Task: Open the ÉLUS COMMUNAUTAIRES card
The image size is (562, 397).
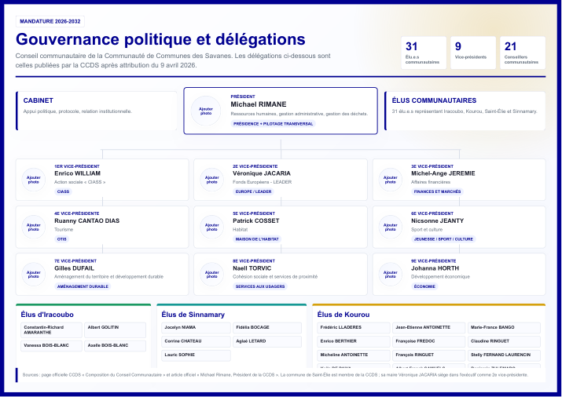Action: (465, 111)
